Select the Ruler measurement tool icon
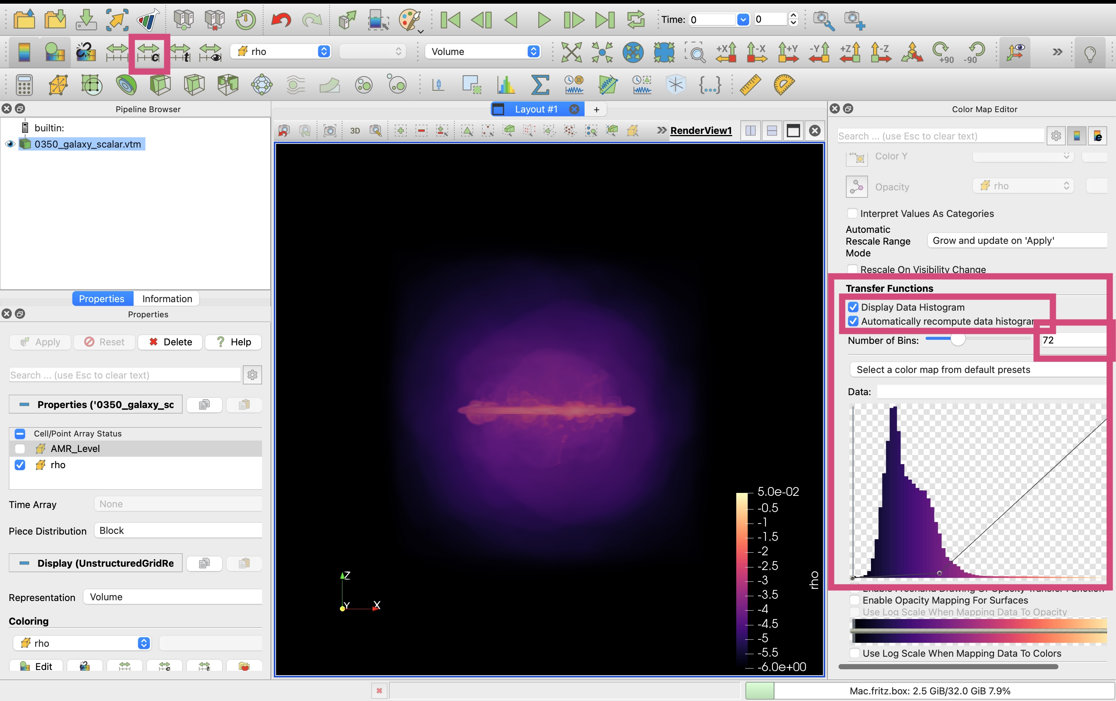1116x701 pixels. [x=750, y=85]
